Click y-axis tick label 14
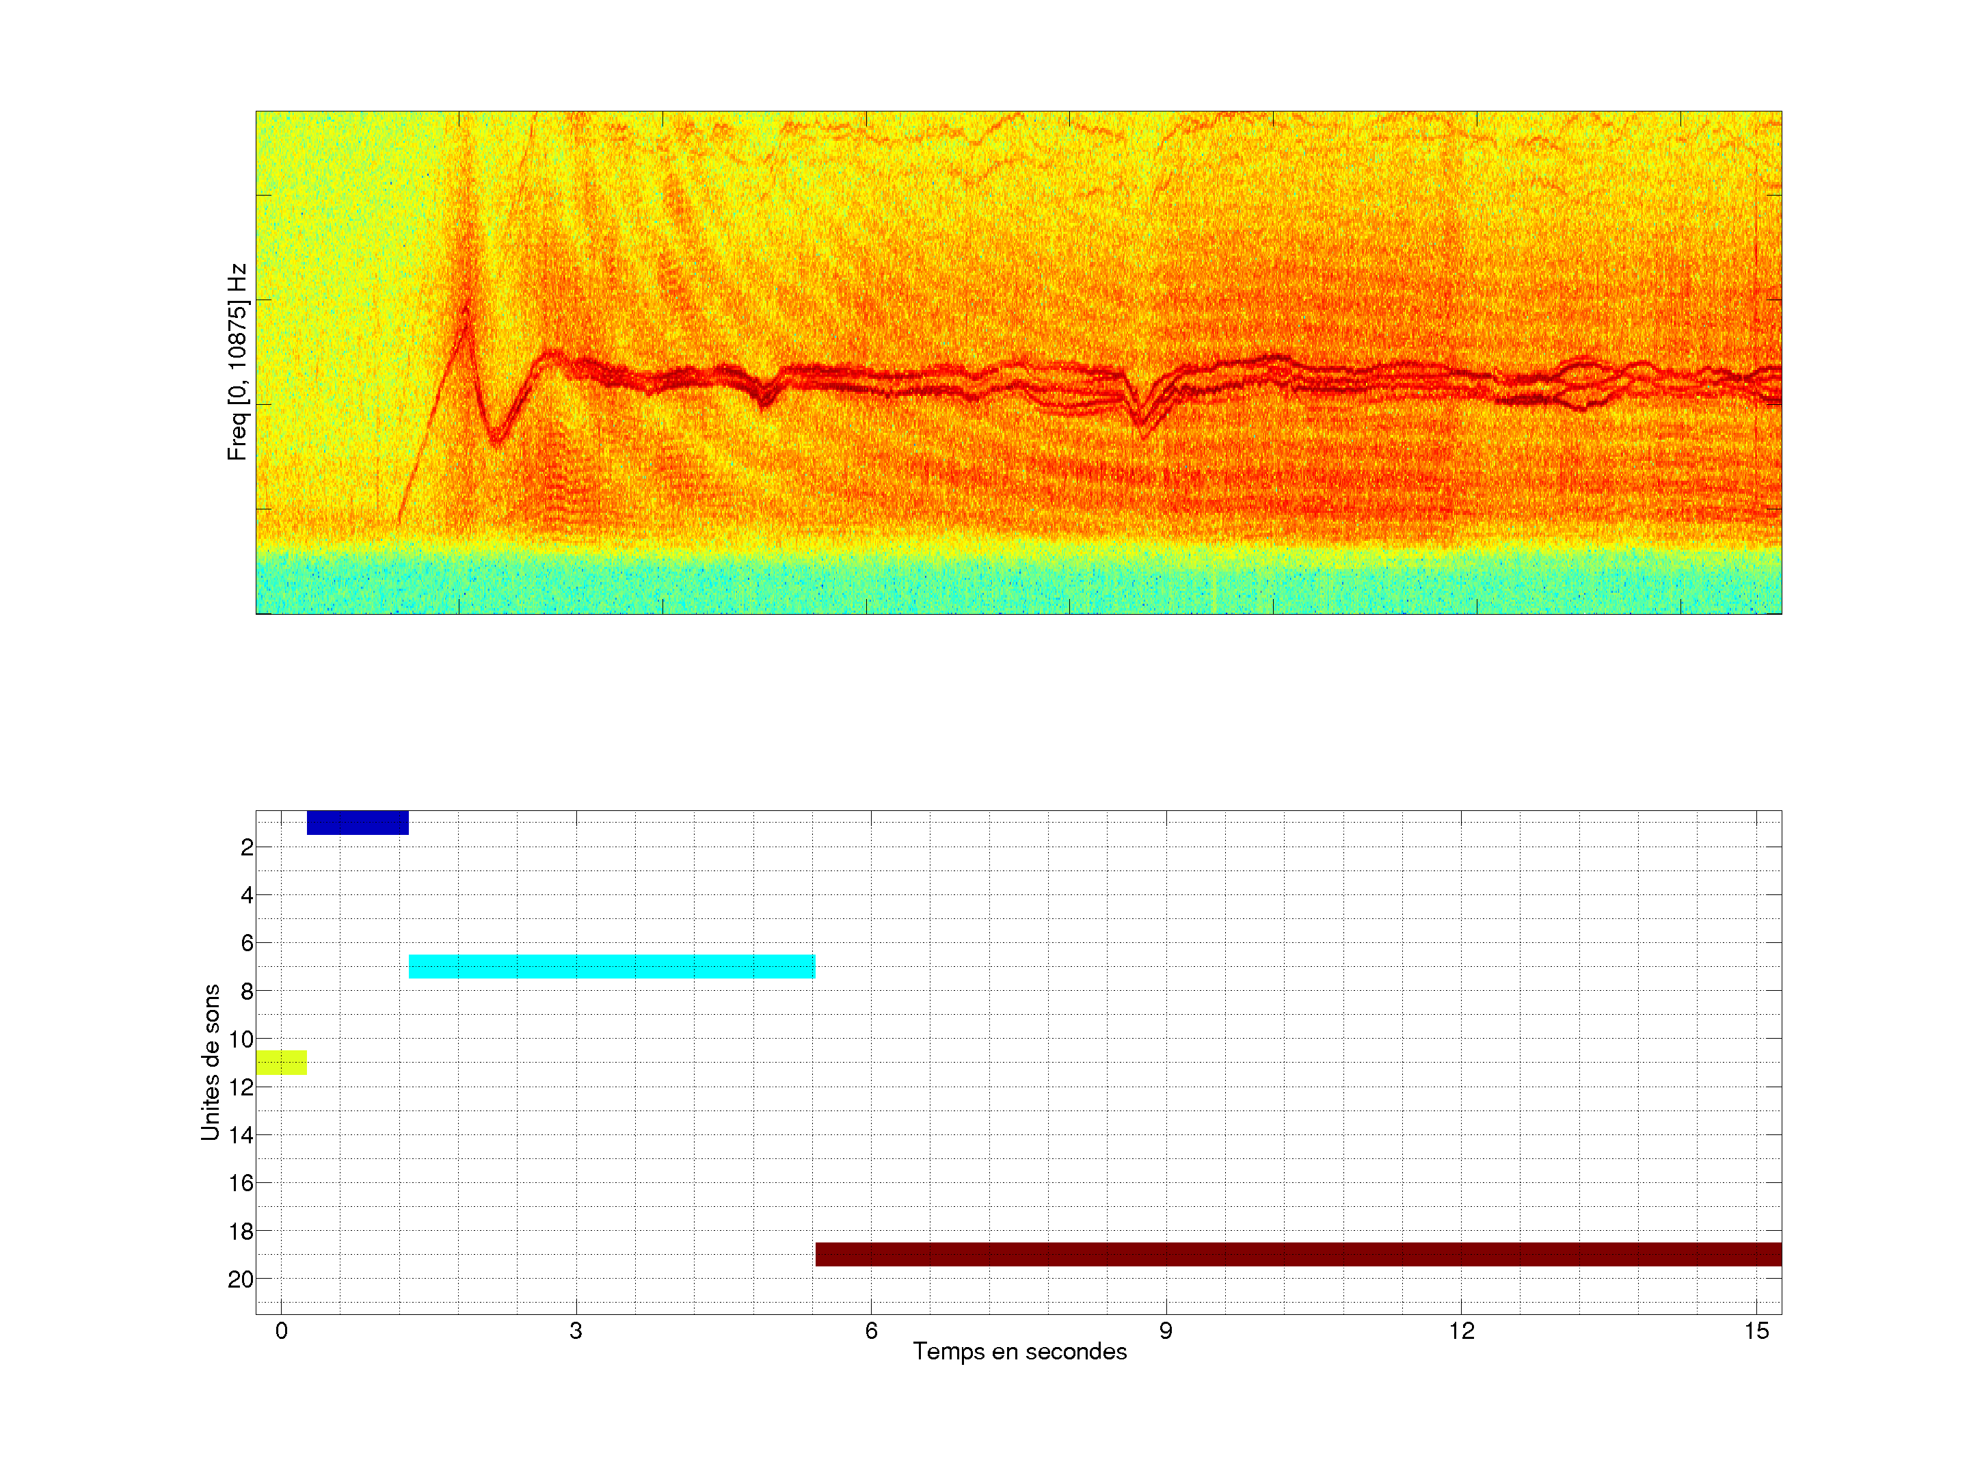This screenshot has height=1477, width=1969. 241,1135
